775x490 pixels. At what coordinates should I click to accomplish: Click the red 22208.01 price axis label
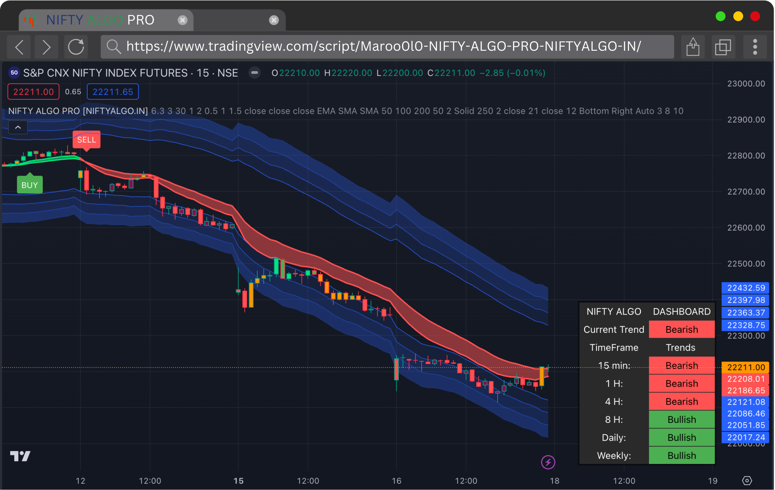[x=746, y=379]
